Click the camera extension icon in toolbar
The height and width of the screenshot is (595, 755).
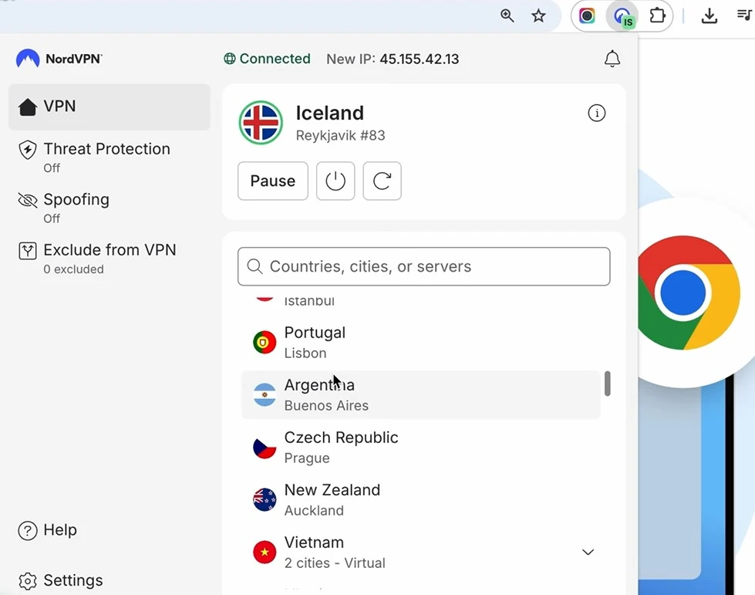[587, 16]
